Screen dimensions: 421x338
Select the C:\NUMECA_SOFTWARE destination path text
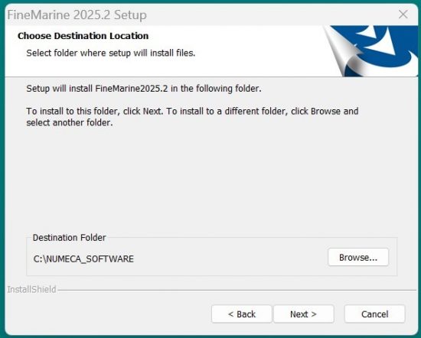tap(83, 259)
